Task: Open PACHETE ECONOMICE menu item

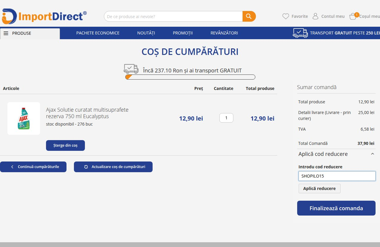Action: [98, 33]
